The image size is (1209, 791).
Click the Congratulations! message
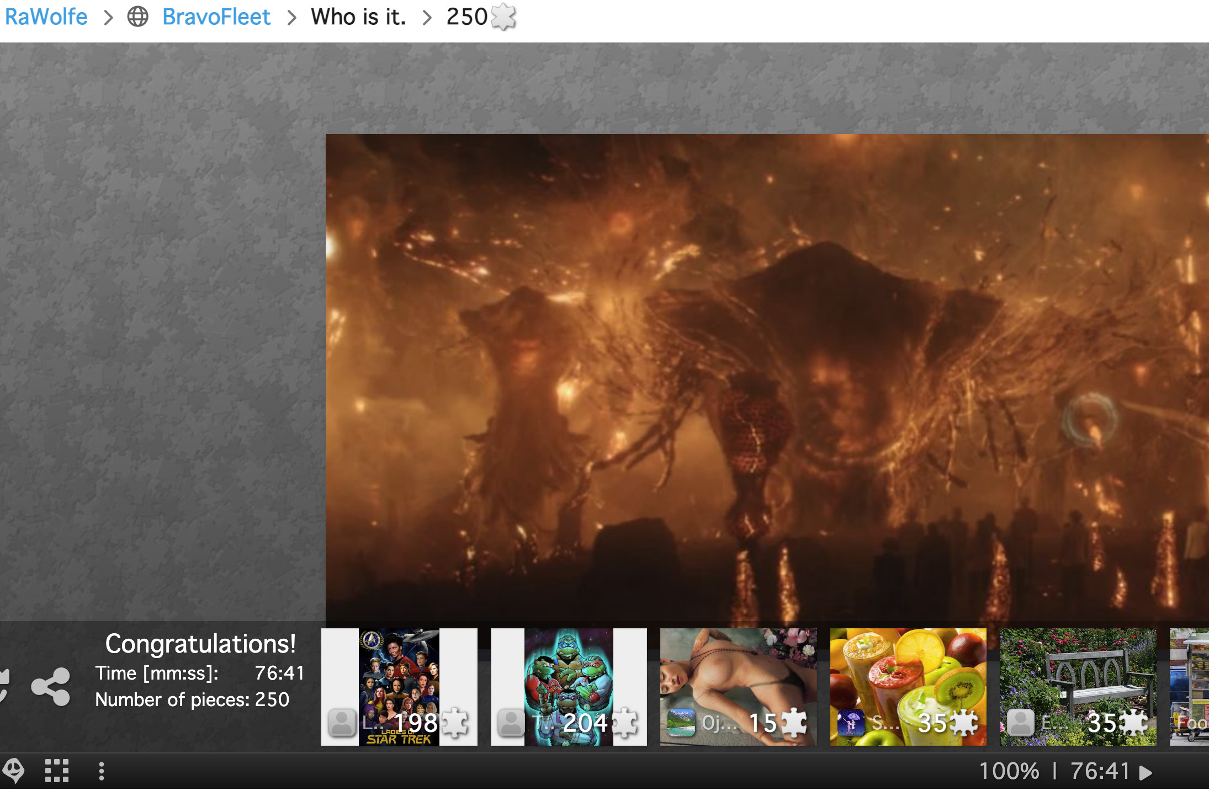200,644
